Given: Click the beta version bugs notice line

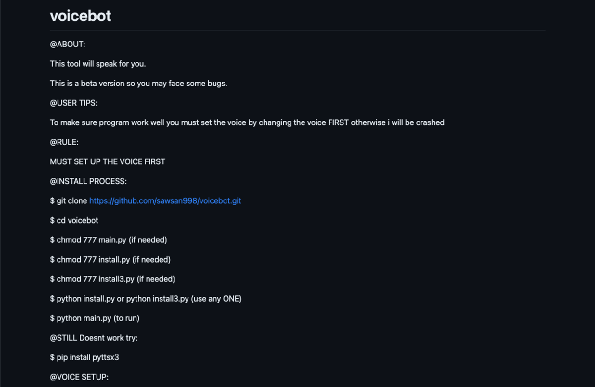Looking at the screenshot, I should tap(138, 83).
